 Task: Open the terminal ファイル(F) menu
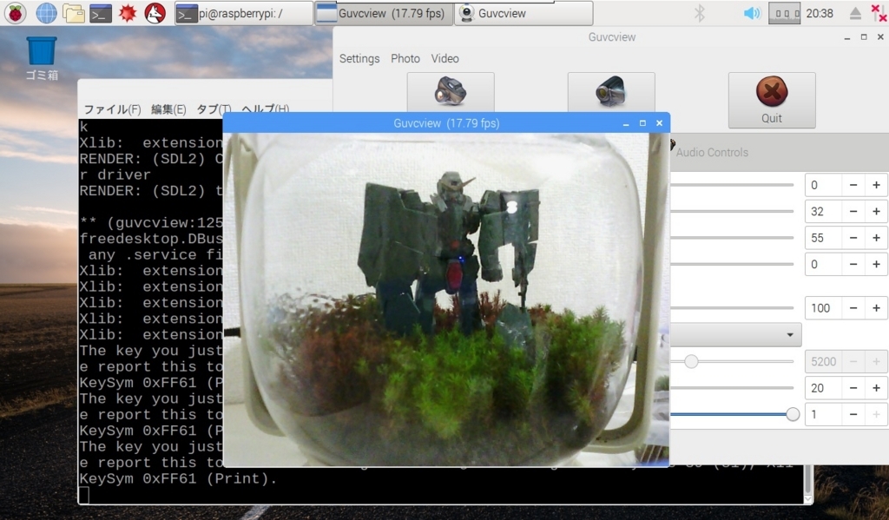coord(112,109)
